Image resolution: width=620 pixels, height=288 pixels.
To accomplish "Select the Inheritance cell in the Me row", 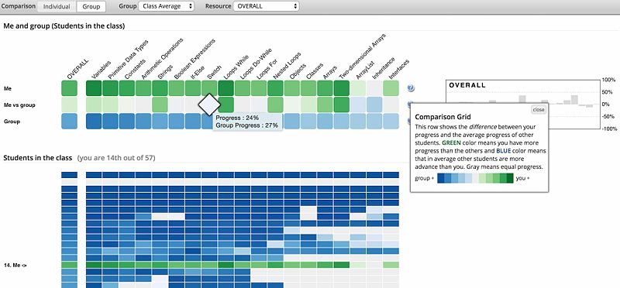I will click(374, 88).
